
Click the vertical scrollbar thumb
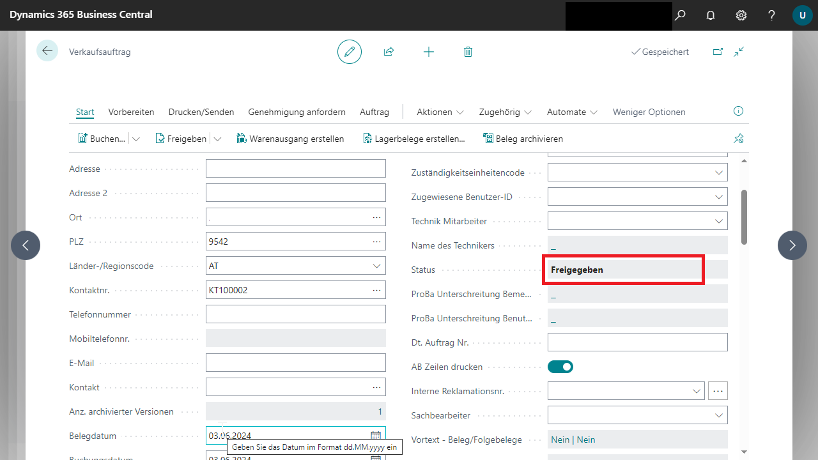click(x=744, y=216)
